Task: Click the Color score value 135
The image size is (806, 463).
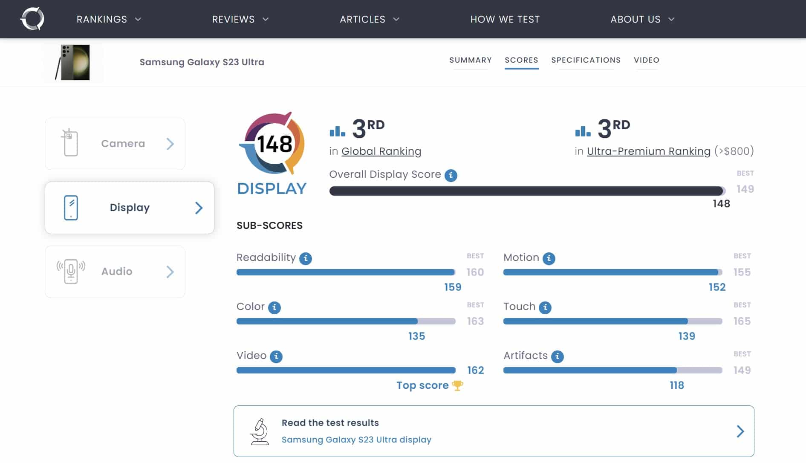Action: [x=416, y=336]
